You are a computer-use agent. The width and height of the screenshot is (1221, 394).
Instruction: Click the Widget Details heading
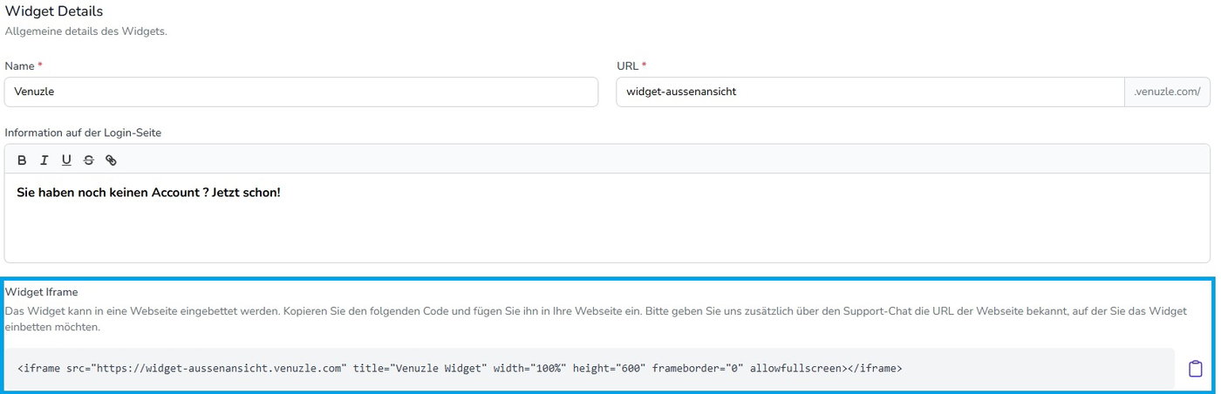(x=53, y=11)
